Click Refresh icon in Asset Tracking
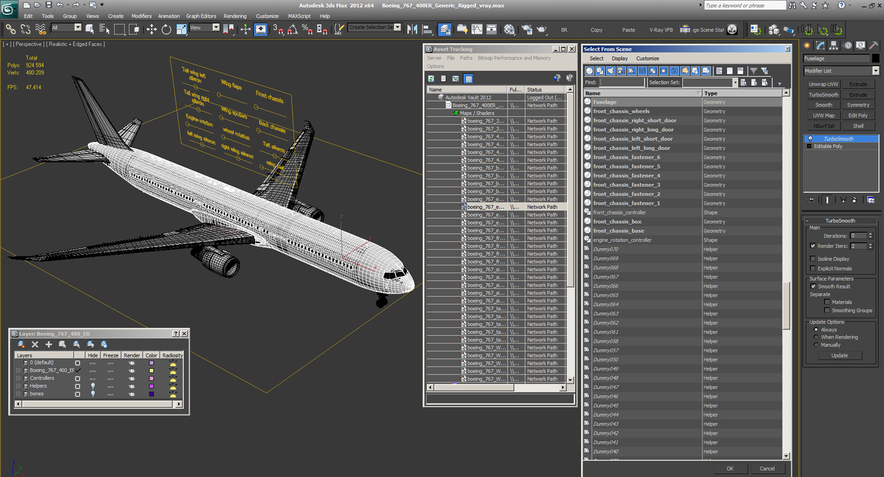Image resolution: width=884 pixels, height=477 pixels. (431, 78)
